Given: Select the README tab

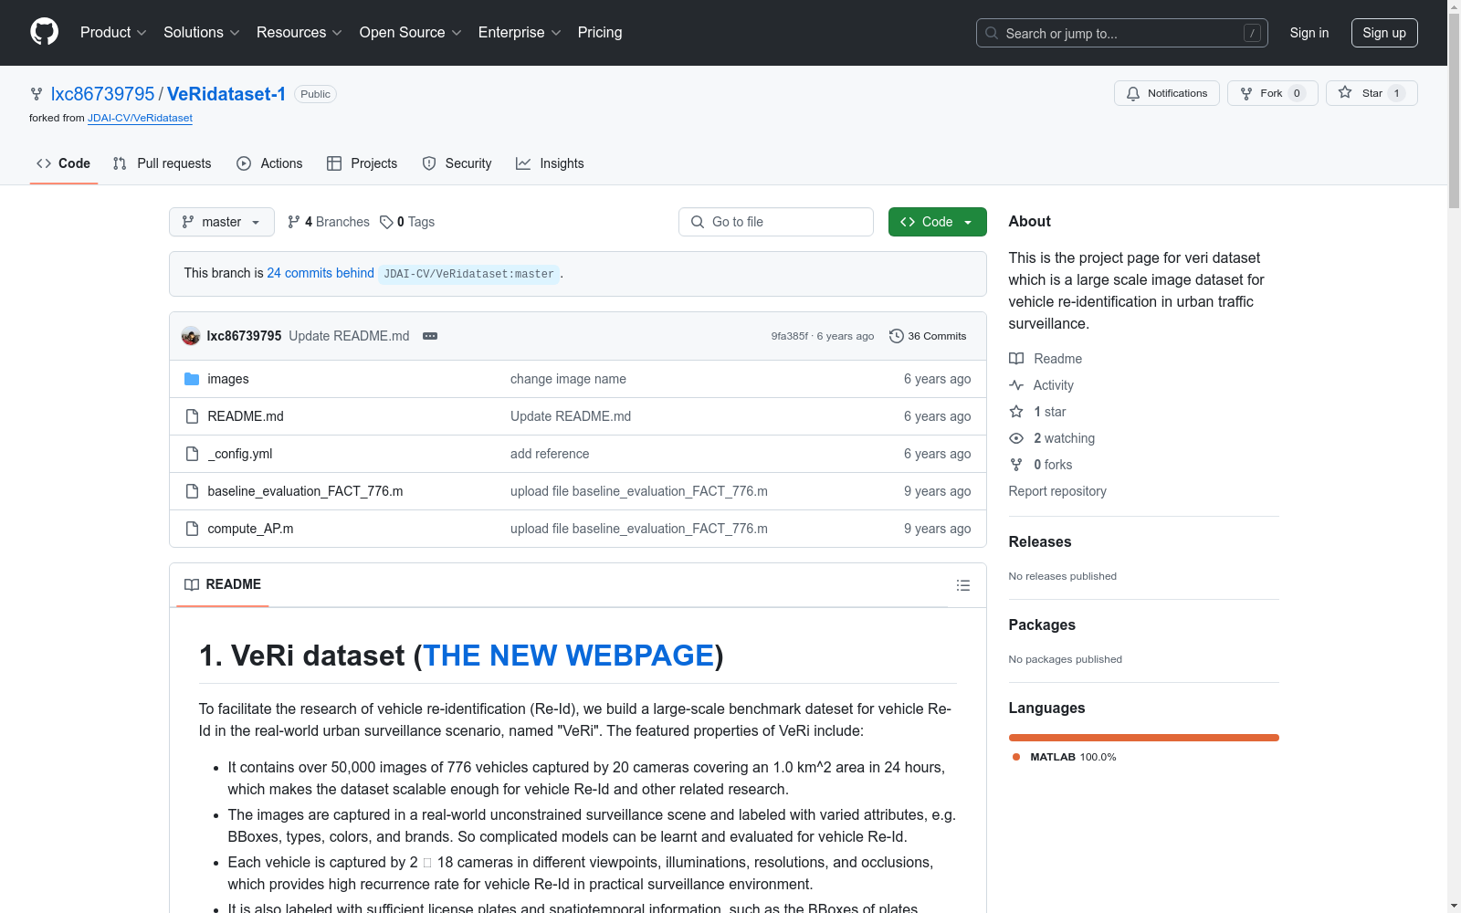Looking at the screenshot, I should [223, 584].
